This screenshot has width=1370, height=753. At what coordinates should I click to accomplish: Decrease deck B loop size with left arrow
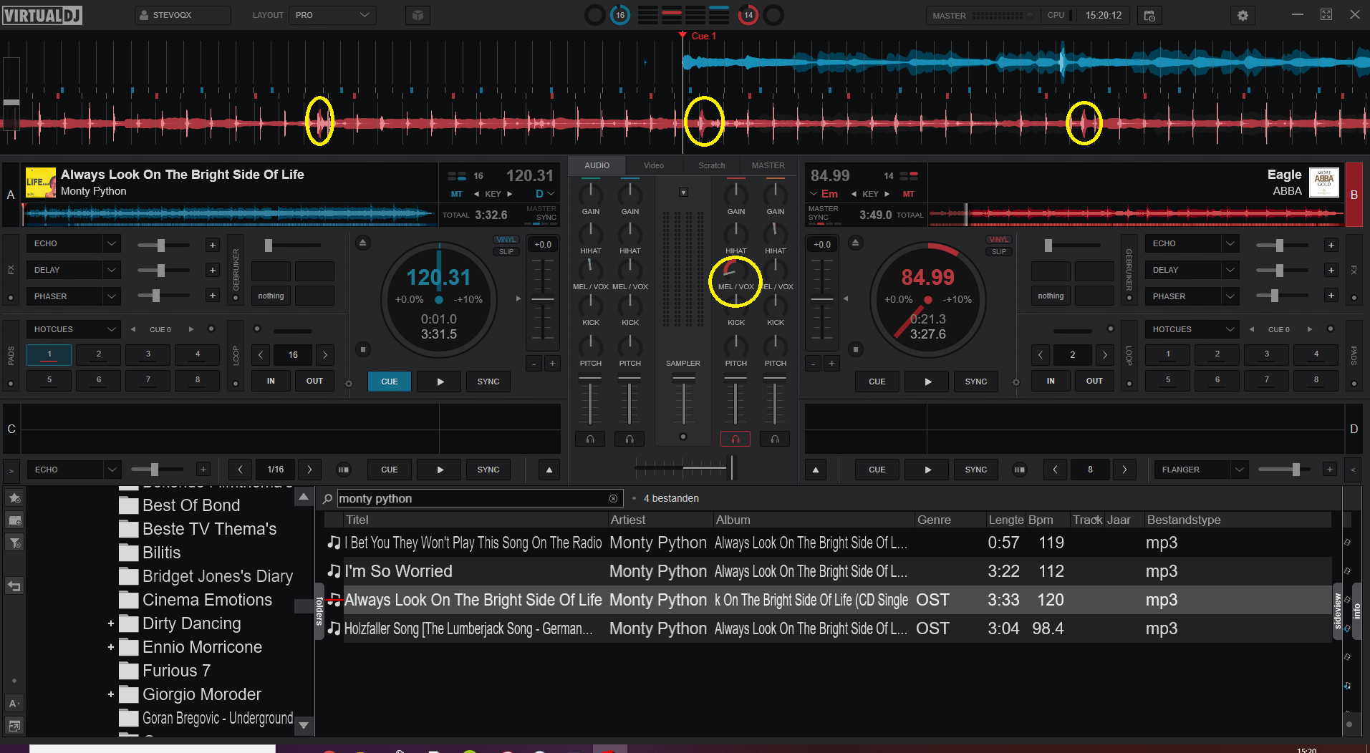click(x=1041, y=354)
